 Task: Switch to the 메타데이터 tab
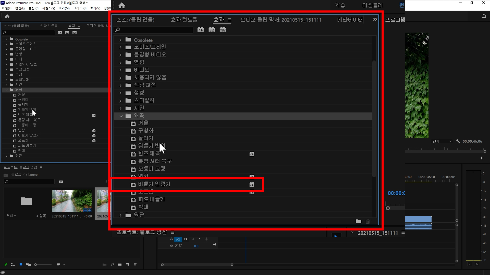tap(350, 20)
